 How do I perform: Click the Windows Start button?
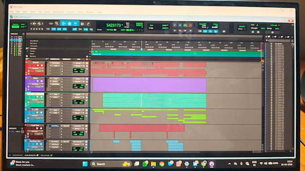[x=85, y=164]
